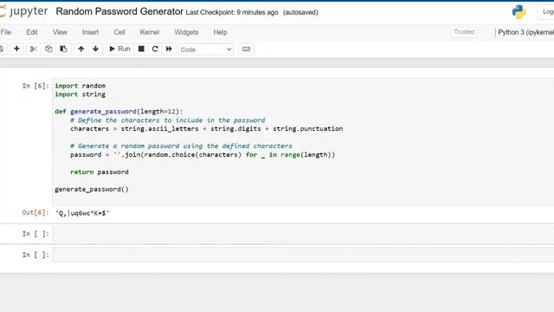554x312 pixels.
Task: Open the command palette keyboard icon
Action: coord(246,49)
